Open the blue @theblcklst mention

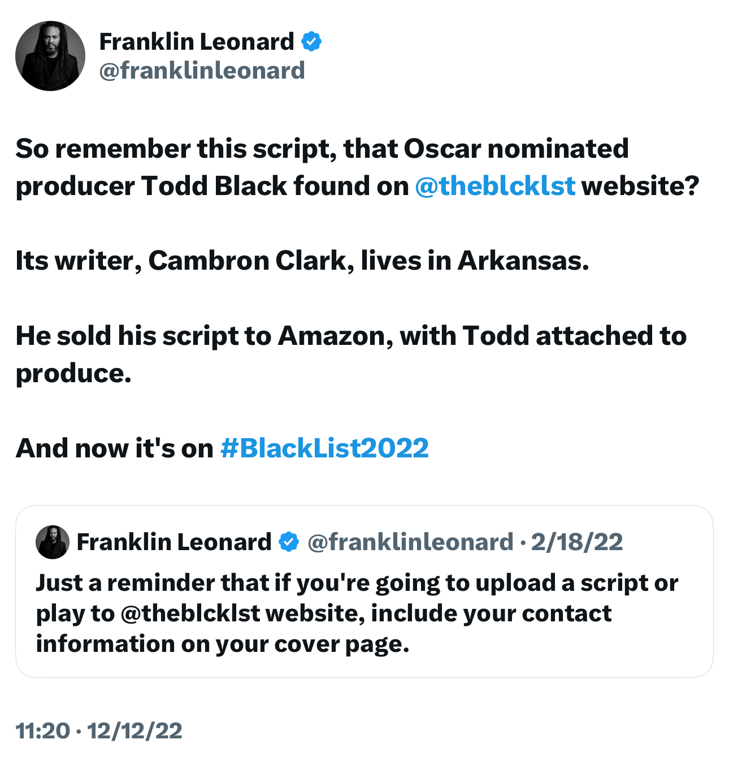[495, 186]
